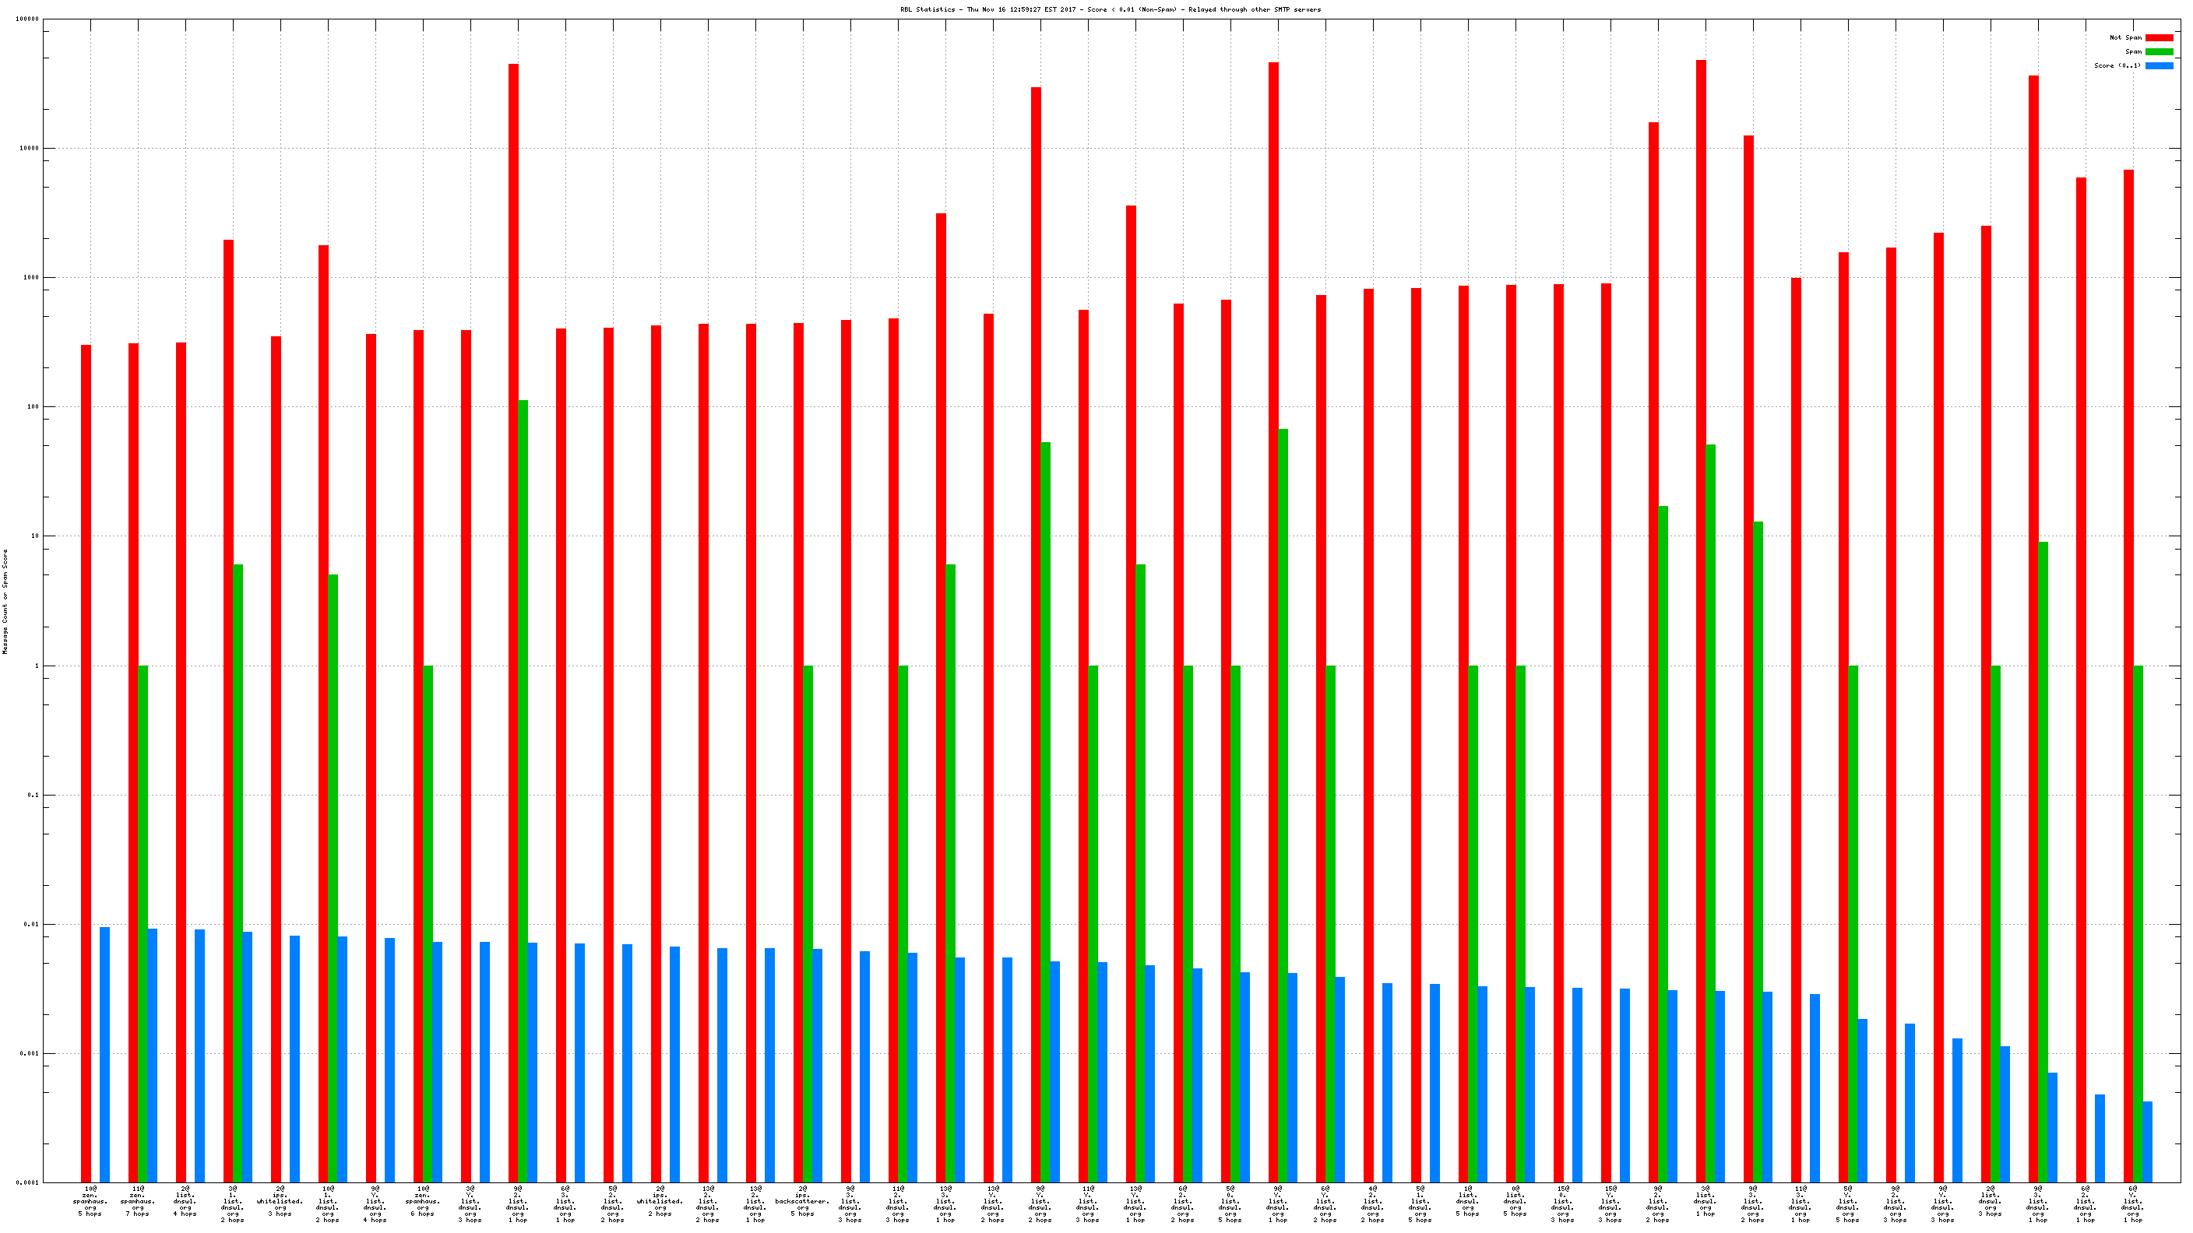2193x1233 pixels.
Task: Click the '11@ zen.spamhaus.org 7 hops' x-axis label
Action: (x=138, y=1200)
